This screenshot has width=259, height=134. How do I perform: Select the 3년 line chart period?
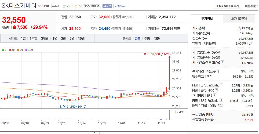tap(63, 38)
